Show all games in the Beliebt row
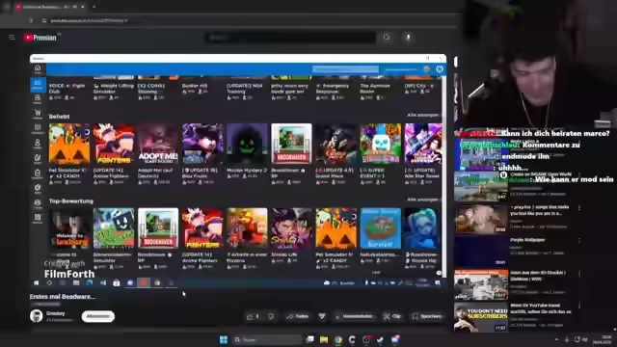Image resolution: width=617 pixels, height=347 pixels. click(422, 115)
